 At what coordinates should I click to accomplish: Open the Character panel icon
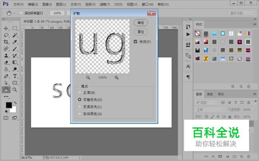point(188,66)
